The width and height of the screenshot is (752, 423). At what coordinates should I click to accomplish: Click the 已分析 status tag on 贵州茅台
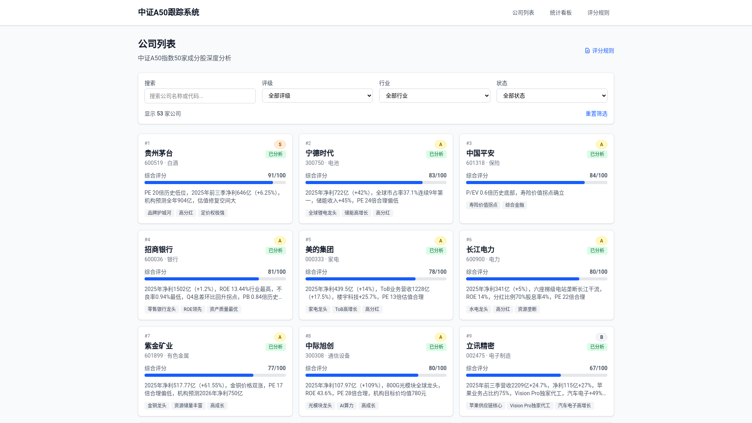pos(276,154)
